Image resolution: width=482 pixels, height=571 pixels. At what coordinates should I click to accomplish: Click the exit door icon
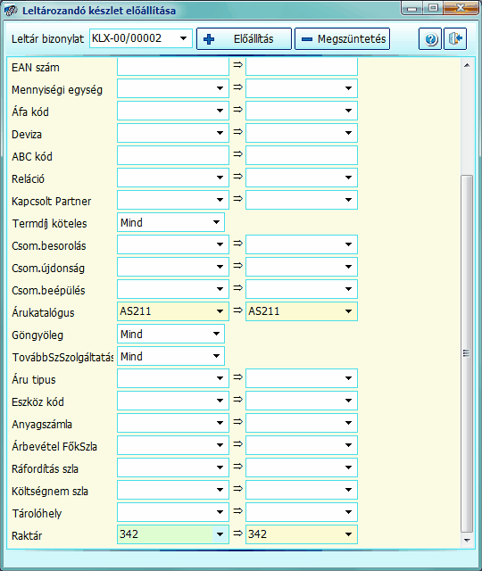click(455, 38)
